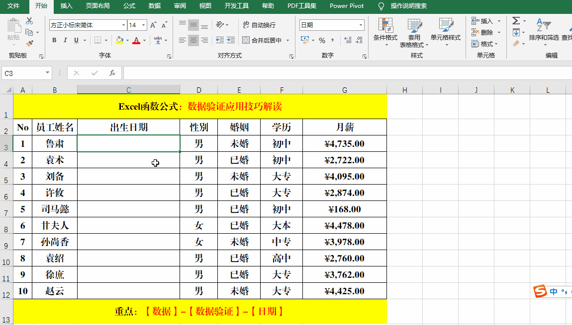The image size is (572, 325).
Task: Toggle align text right
Action: 204,40
